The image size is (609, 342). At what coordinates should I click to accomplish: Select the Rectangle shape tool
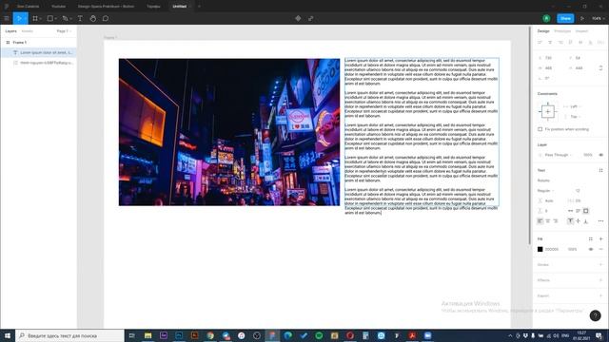coord(50,18)
